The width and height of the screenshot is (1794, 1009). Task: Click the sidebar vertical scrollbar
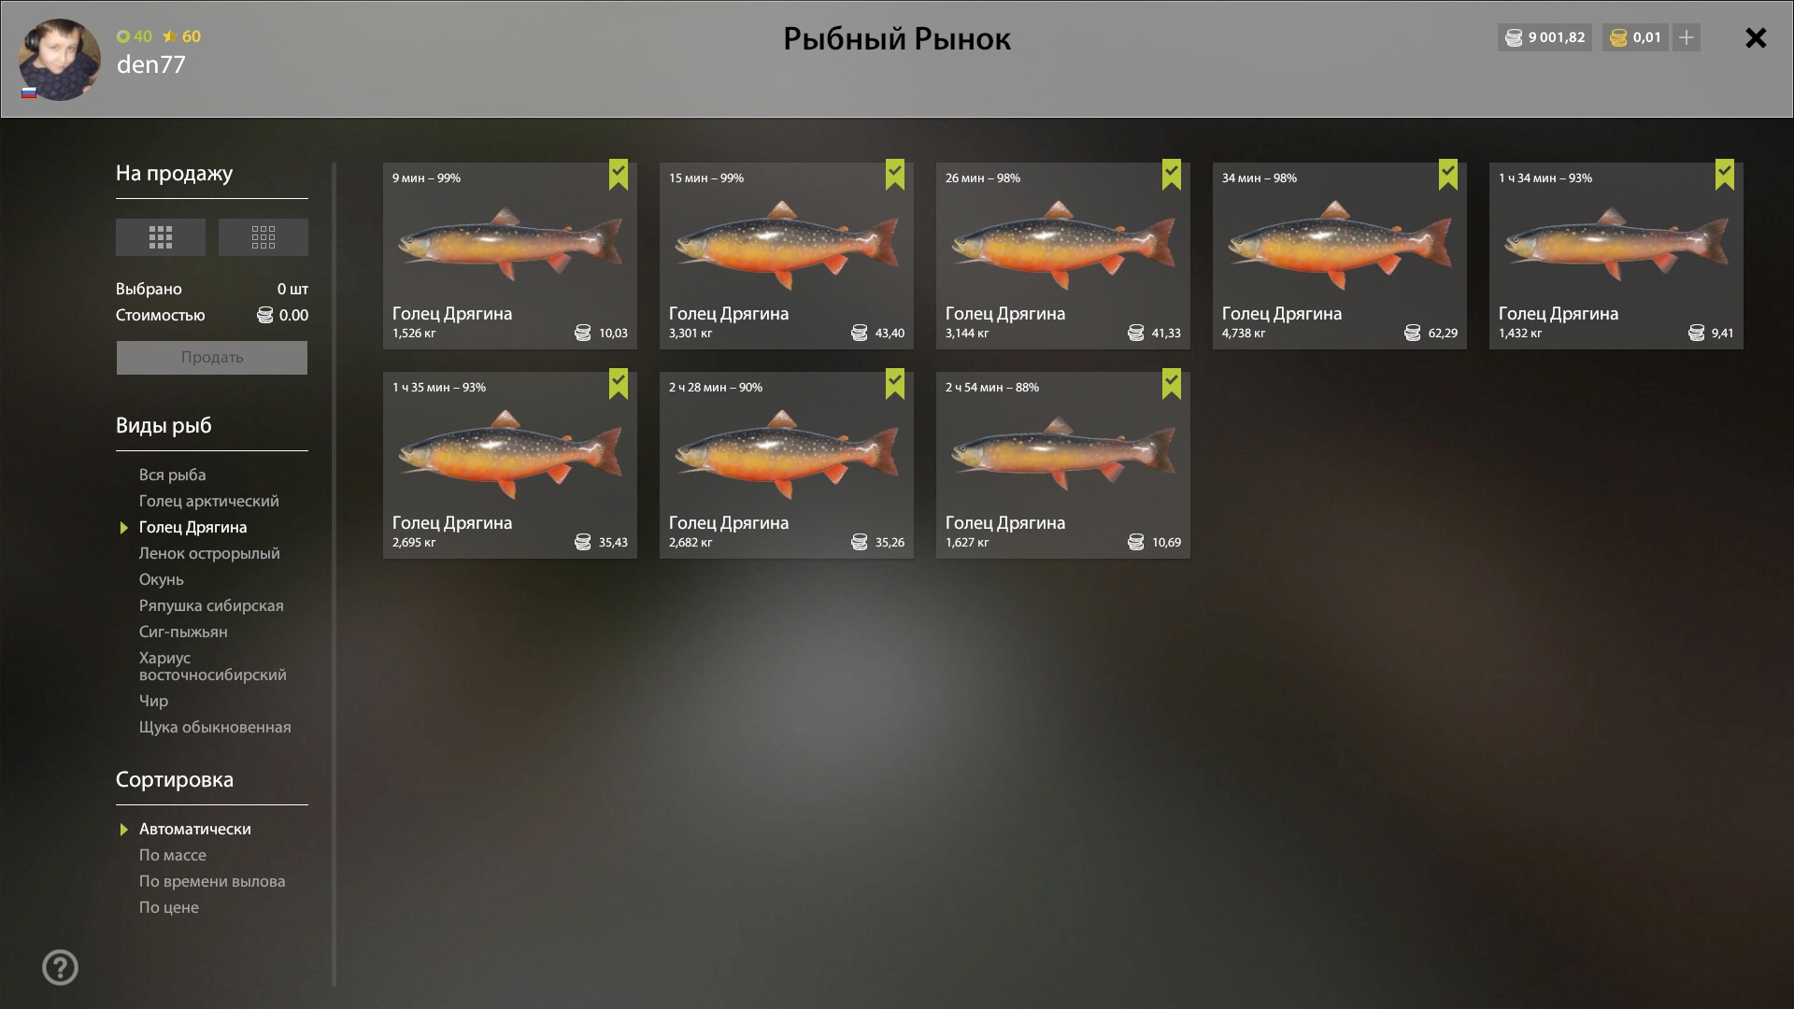[334, 575]
